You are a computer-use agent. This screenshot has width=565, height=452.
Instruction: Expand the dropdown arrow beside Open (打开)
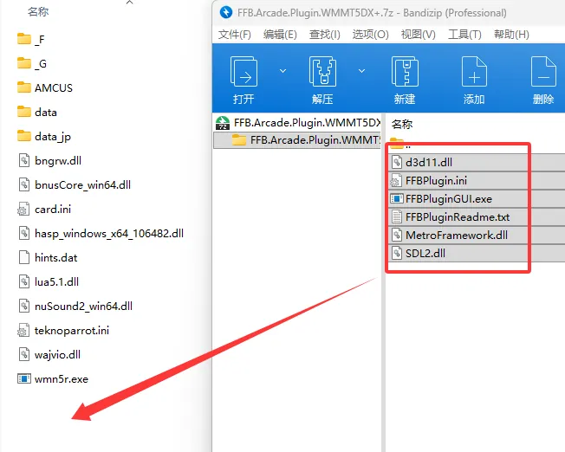282,71
